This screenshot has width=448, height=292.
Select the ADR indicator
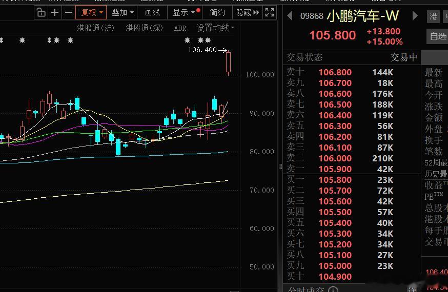point(180,28)
